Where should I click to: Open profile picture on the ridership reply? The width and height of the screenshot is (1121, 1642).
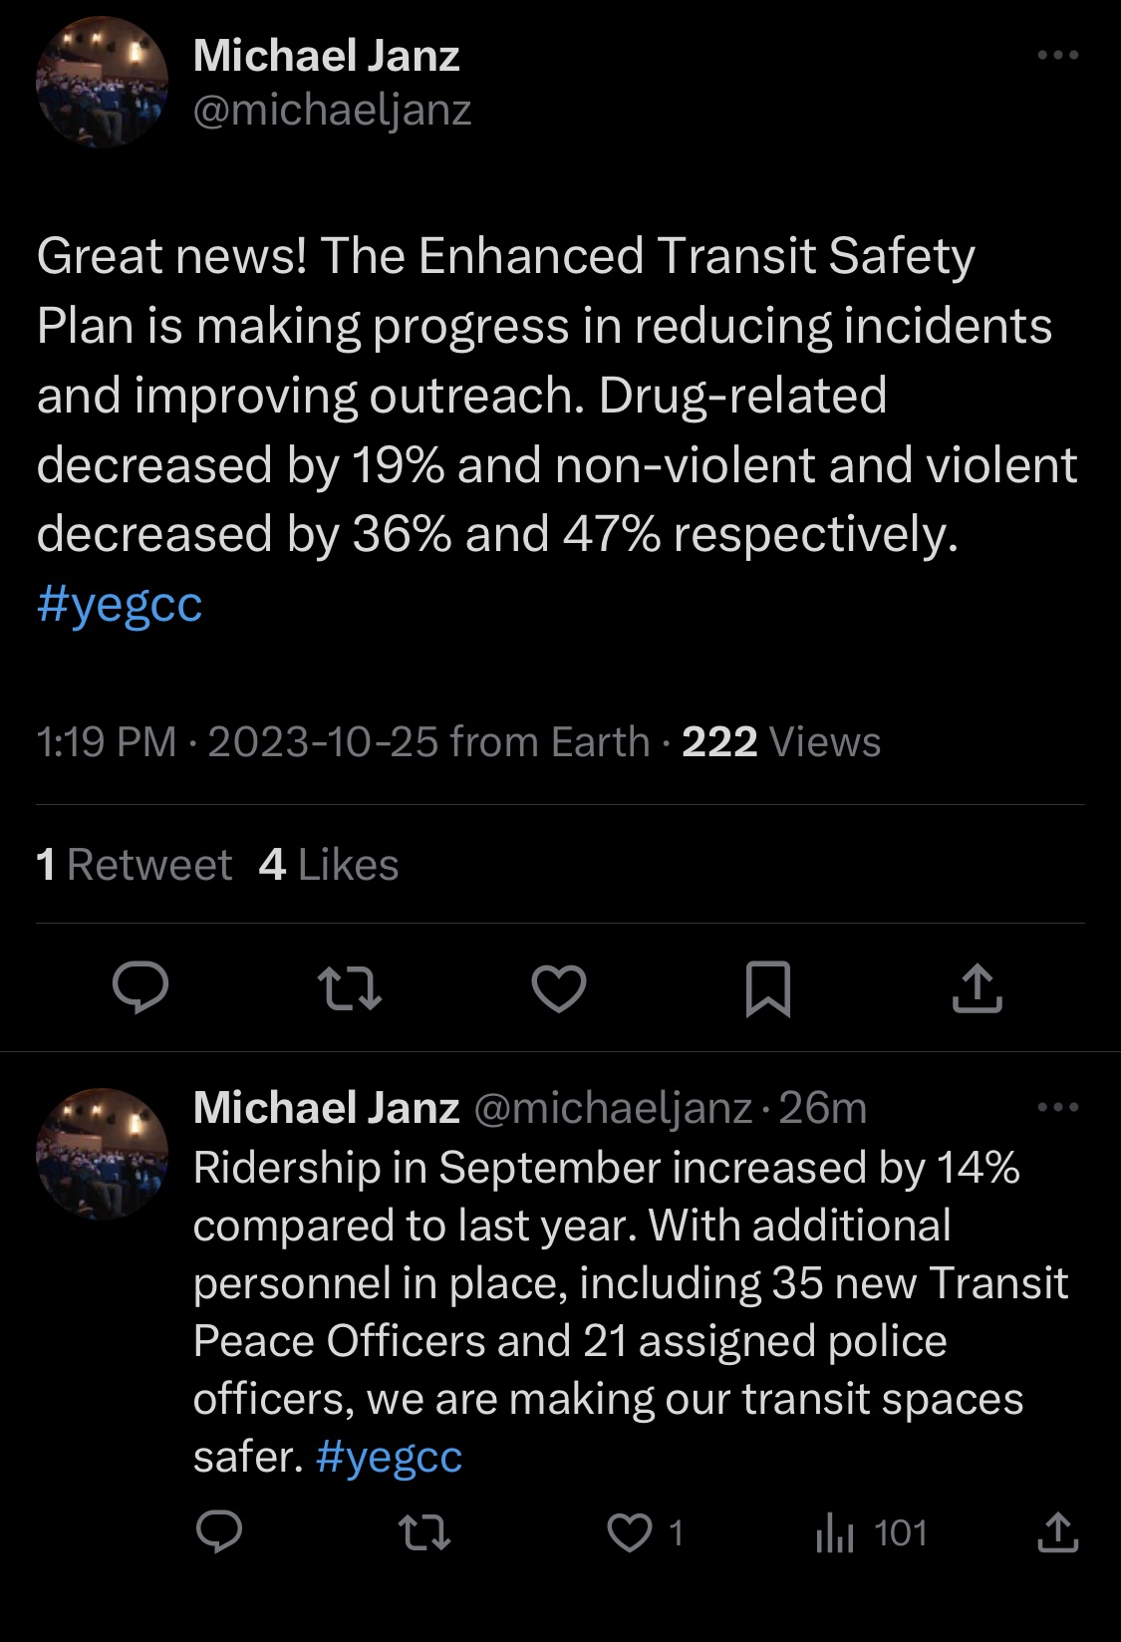(102, 1153)
